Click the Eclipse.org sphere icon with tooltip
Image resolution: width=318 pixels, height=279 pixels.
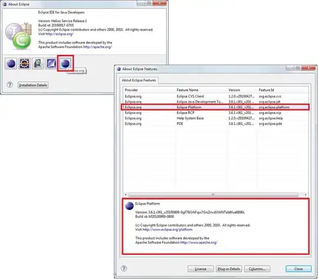pos(65,63)
